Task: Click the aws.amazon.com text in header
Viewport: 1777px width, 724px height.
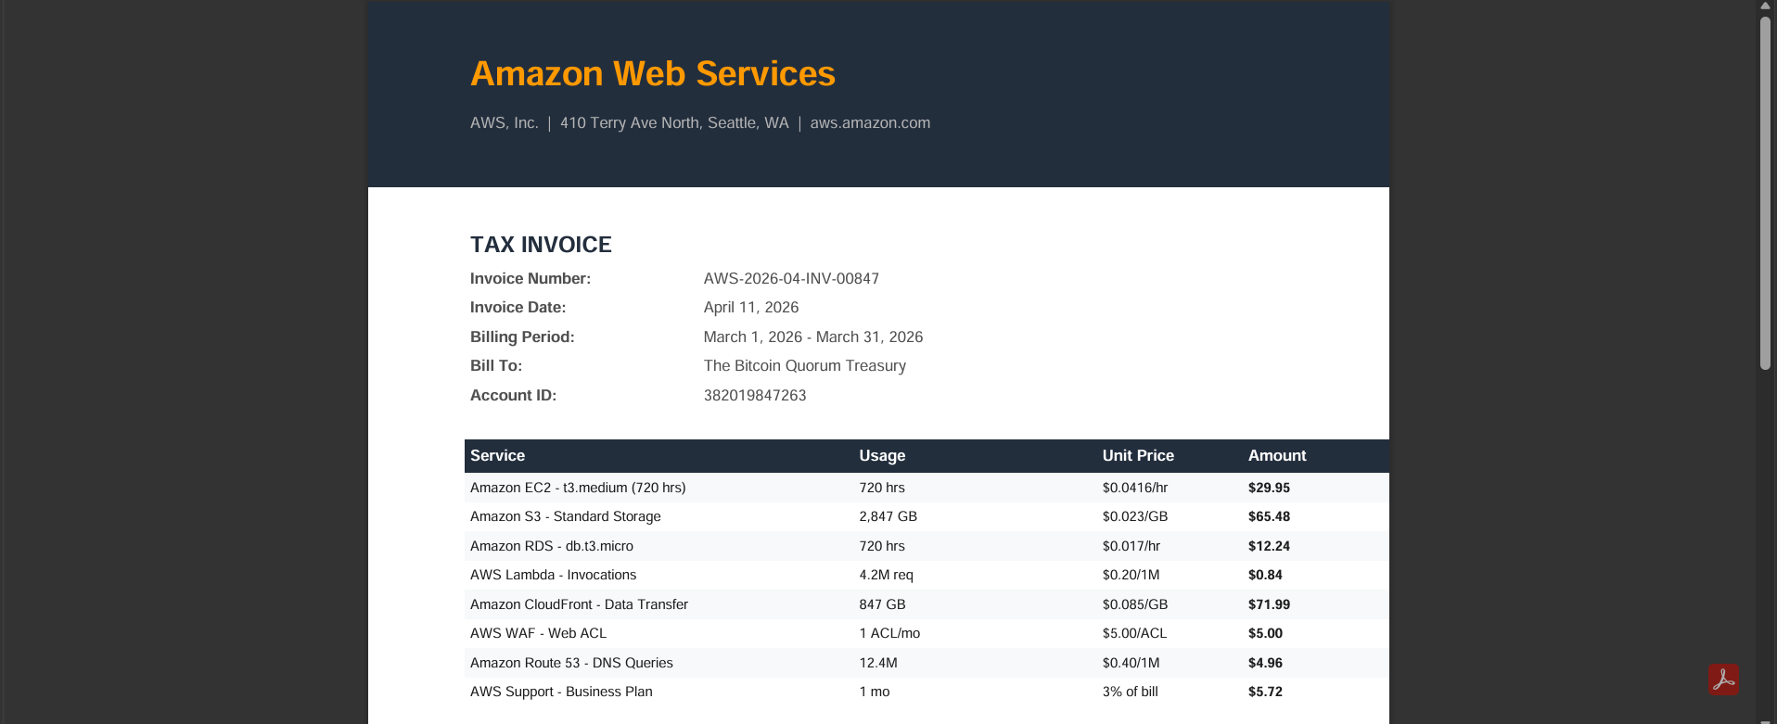Action: point(870,123)
